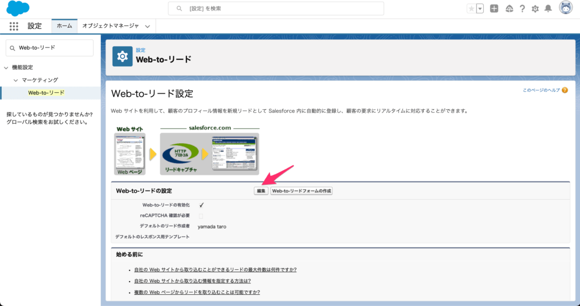Focus the global [設定] を検索 search field

pos(276,8)
